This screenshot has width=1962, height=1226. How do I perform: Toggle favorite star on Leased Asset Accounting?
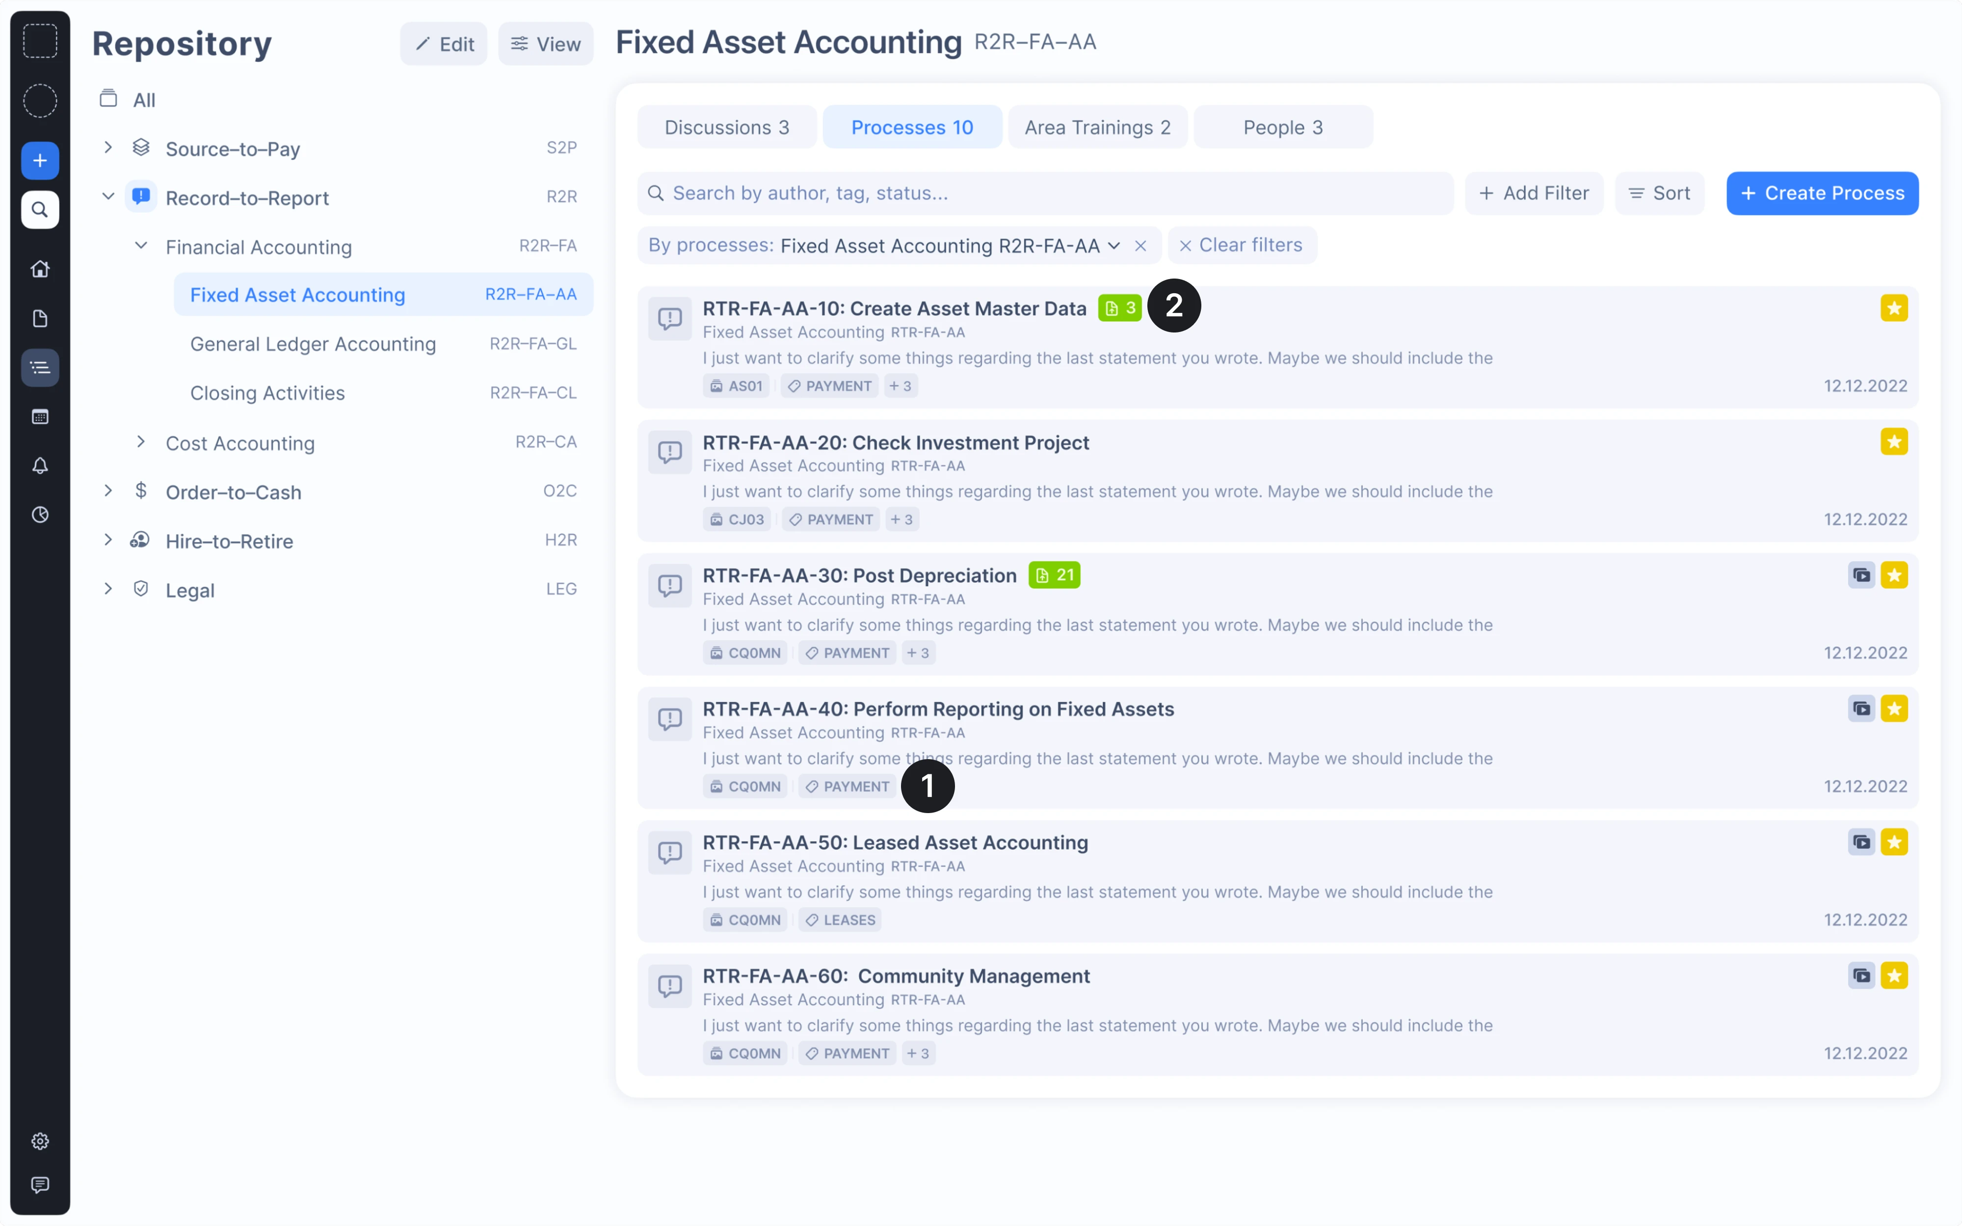[1894, 843]
